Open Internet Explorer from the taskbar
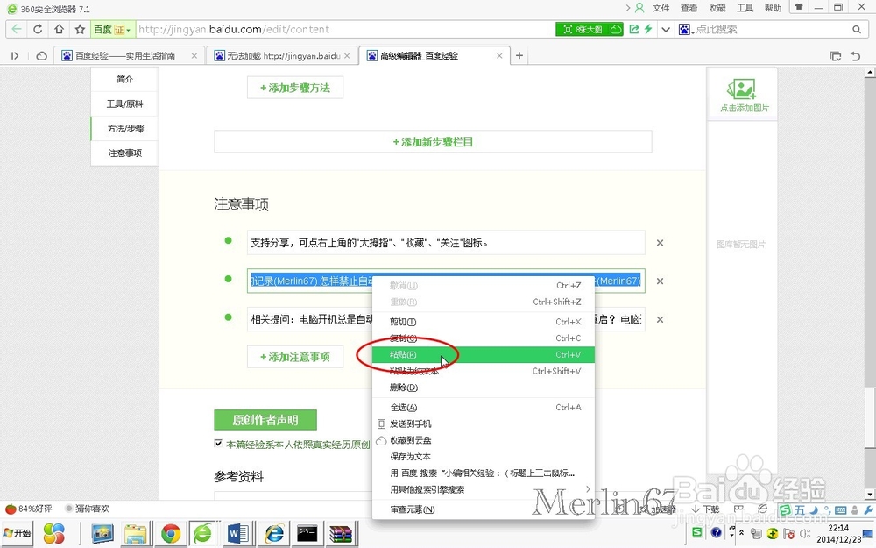876x548 pixels. (273, 533)
